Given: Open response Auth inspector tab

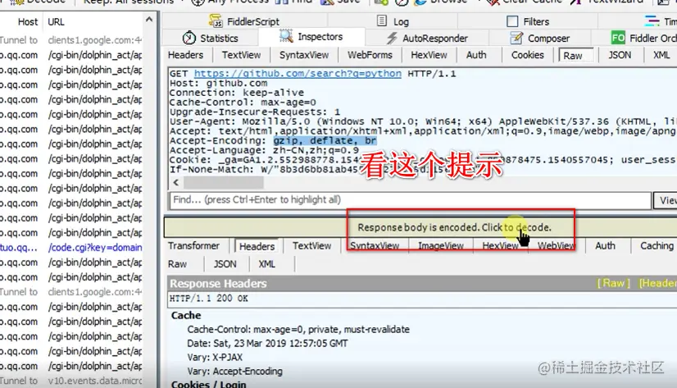Looking at the screenshot, I should tap(606, 246).
